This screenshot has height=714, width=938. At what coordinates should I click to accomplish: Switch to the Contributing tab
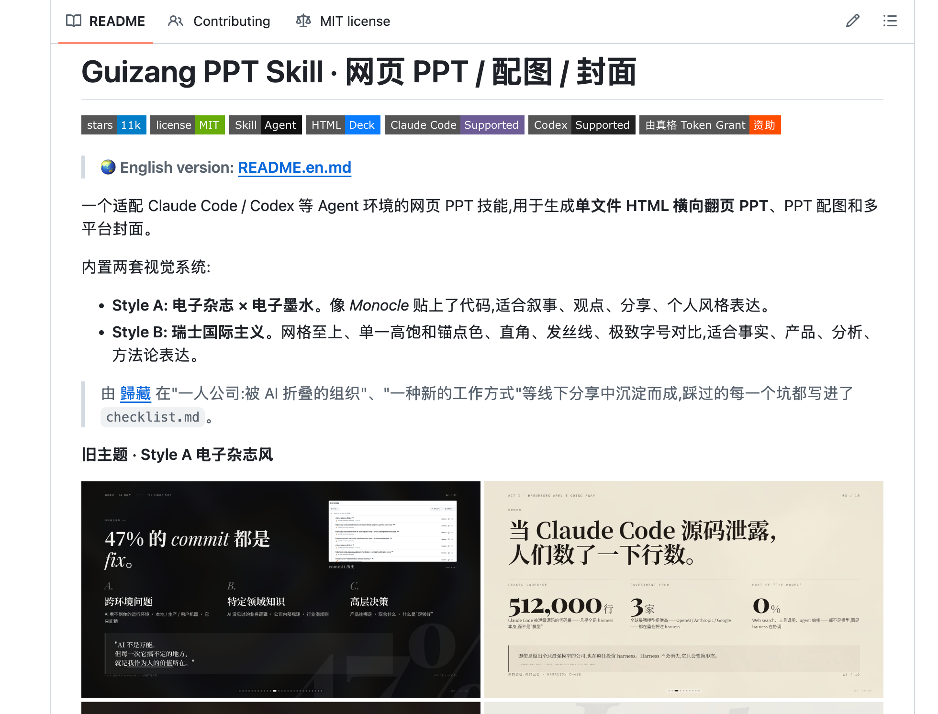(x=219, y=21)
